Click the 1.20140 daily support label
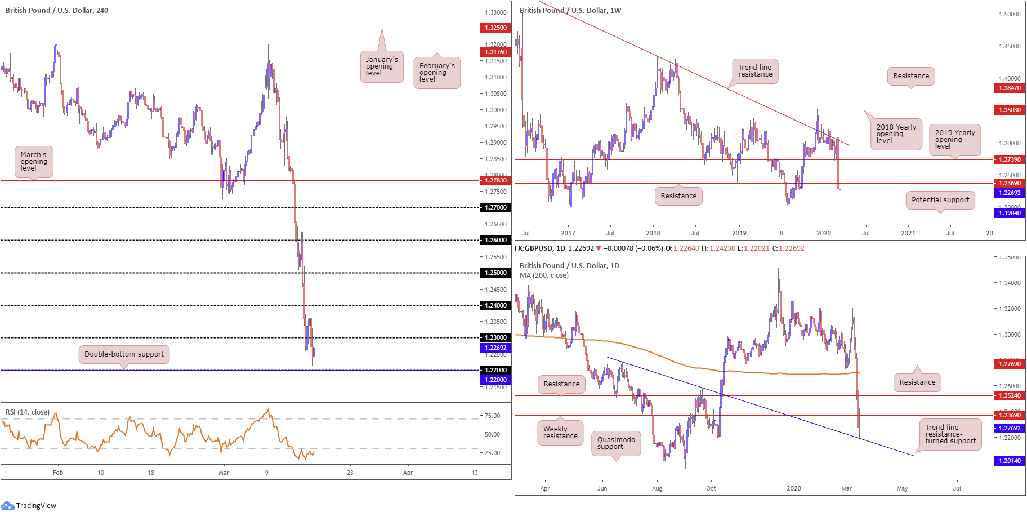The height and width of the screenshot is (512, 1027). [x=1009, y=461]
